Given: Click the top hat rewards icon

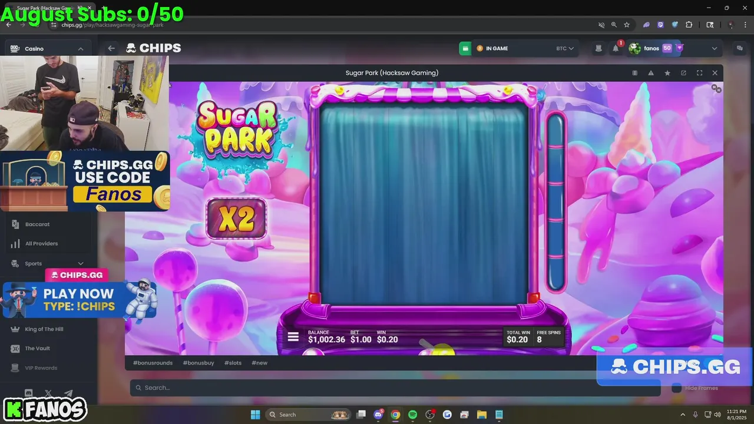Looking at the screenshot, I should [x=598, y=48].
